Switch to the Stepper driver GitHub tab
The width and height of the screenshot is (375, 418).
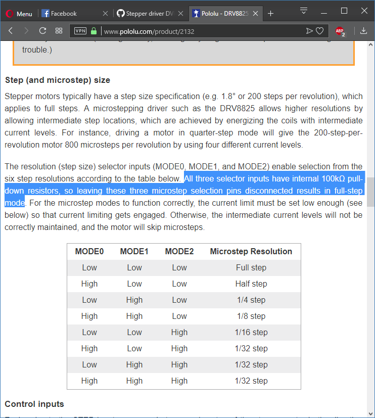[150, 14]
